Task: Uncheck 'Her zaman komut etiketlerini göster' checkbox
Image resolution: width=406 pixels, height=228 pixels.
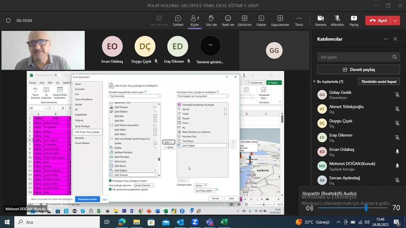Action: point(110,189)
